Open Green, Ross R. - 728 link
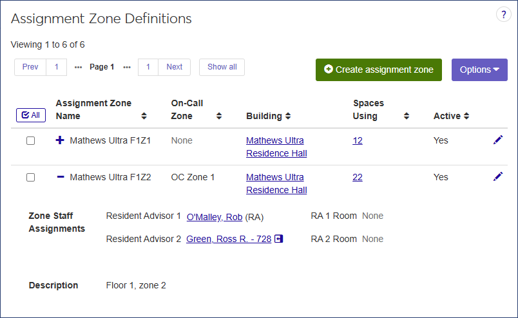 (229, 239)
